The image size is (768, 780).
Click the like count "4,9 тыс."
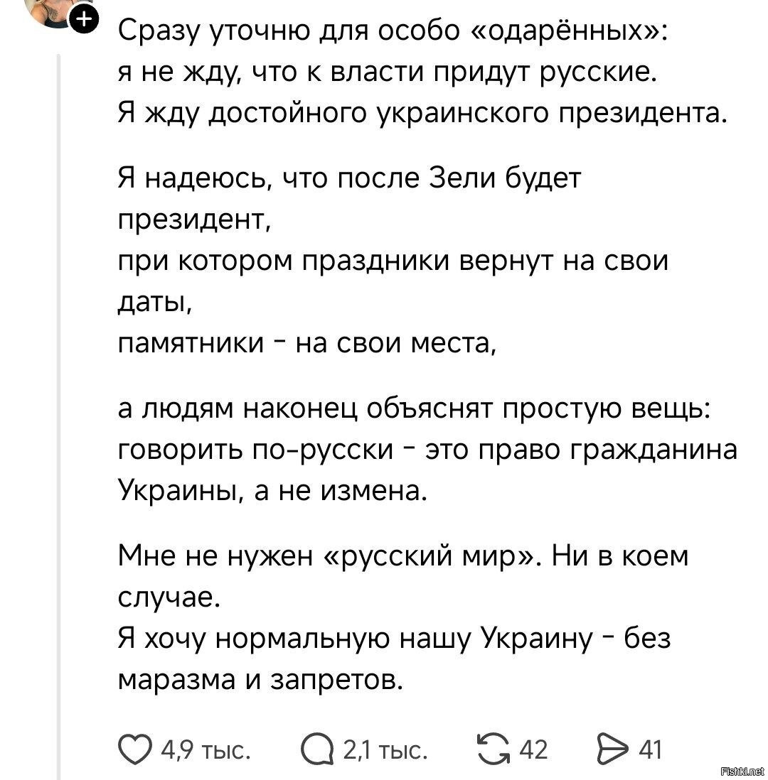(x=206, y=750)
